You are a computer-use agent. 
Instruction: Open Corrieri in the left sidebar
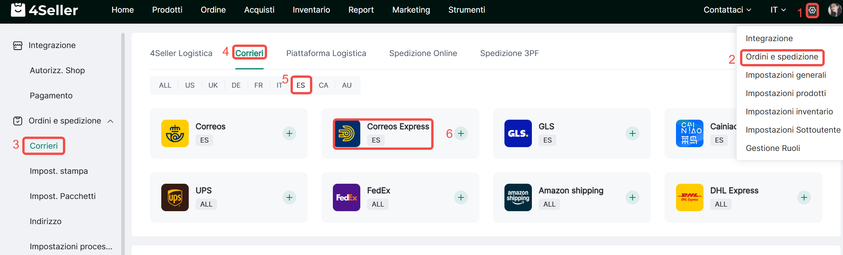(44, 146)
